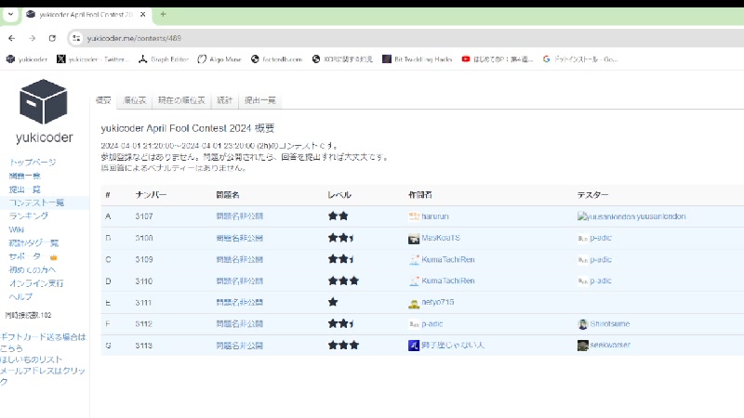Open harurun author profile link

coord(435,216)
